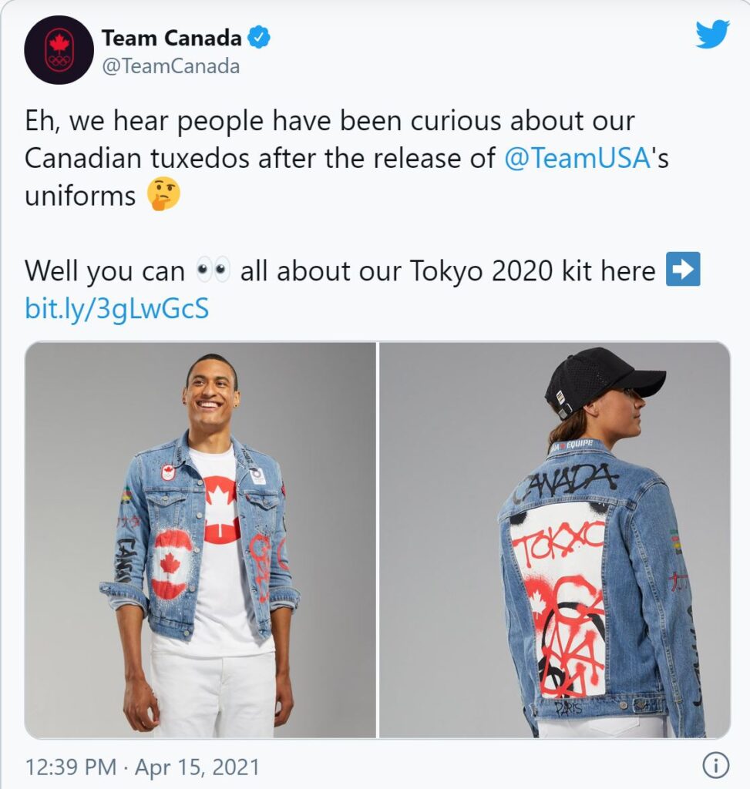
Task: Open the Team Canada display name
Action: coord(172,39)
